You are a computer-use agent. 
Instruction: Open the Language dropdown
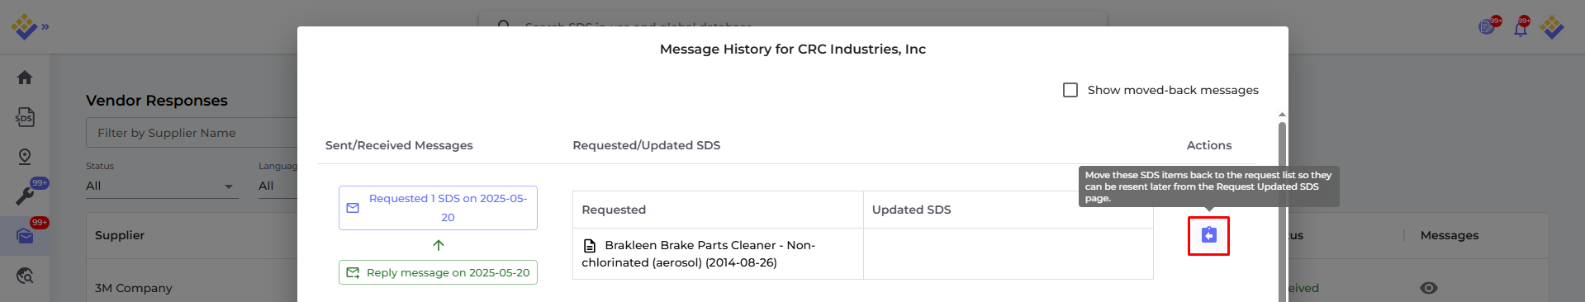[278, 186]
